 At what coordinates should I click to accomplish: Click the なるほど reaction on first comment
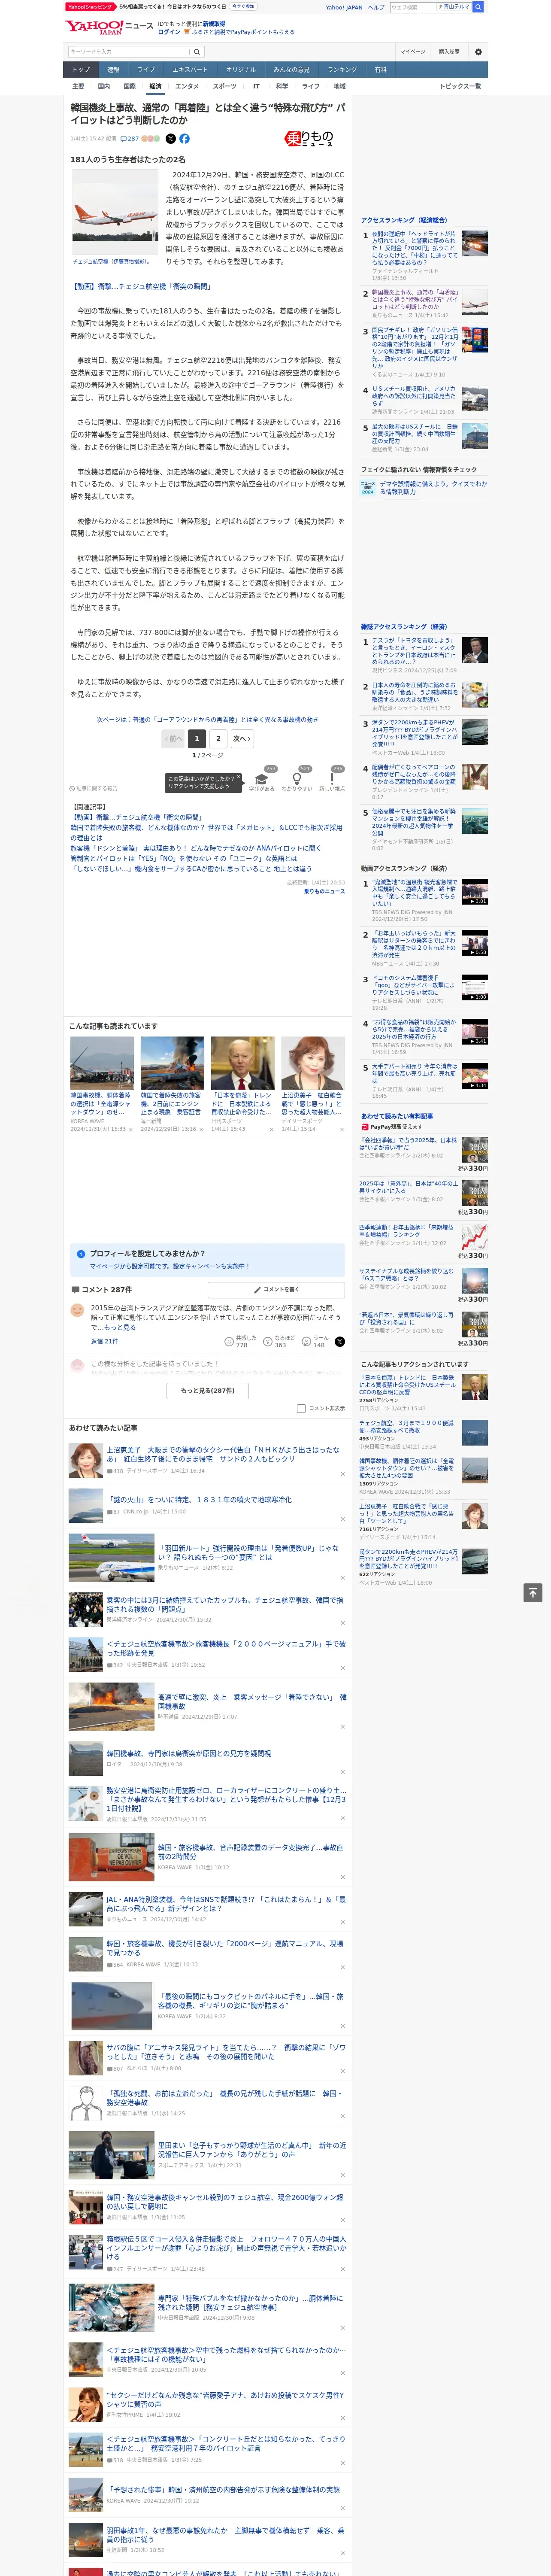tap(280, 1342)
